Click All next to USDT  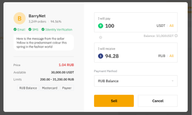pyautogui.click(x=171, y=26)
